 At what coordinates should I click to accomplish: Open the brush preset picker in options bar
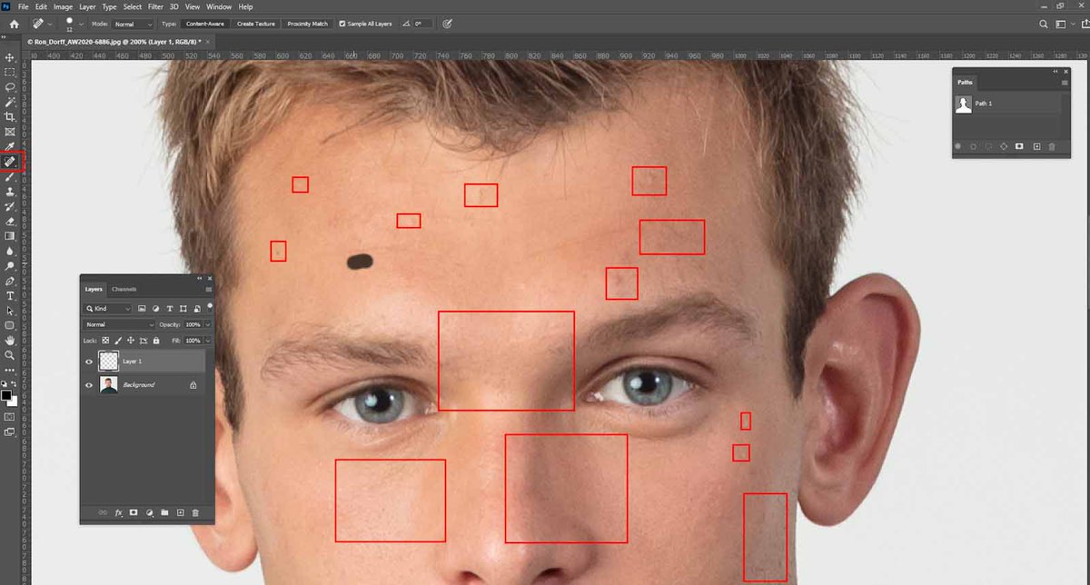click(x=78, y=24)
